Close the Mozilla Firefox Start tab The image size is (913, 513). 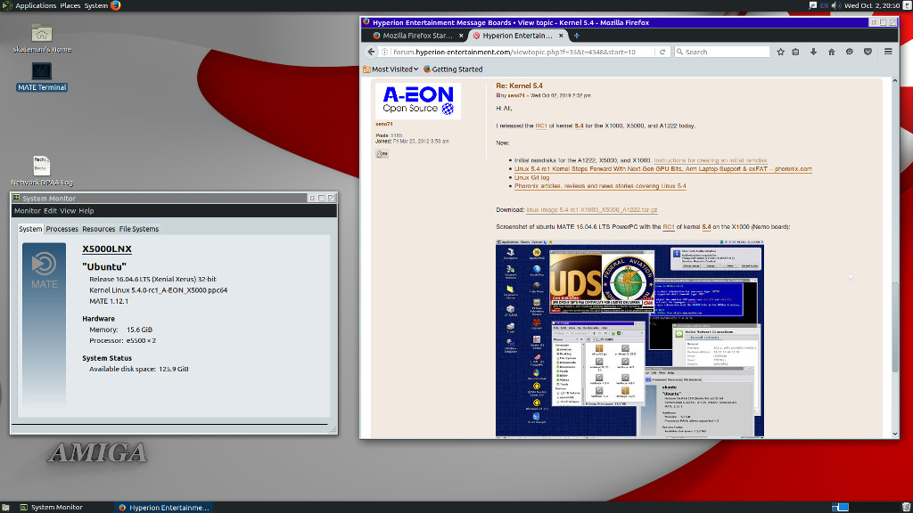(x=461, y=36)
